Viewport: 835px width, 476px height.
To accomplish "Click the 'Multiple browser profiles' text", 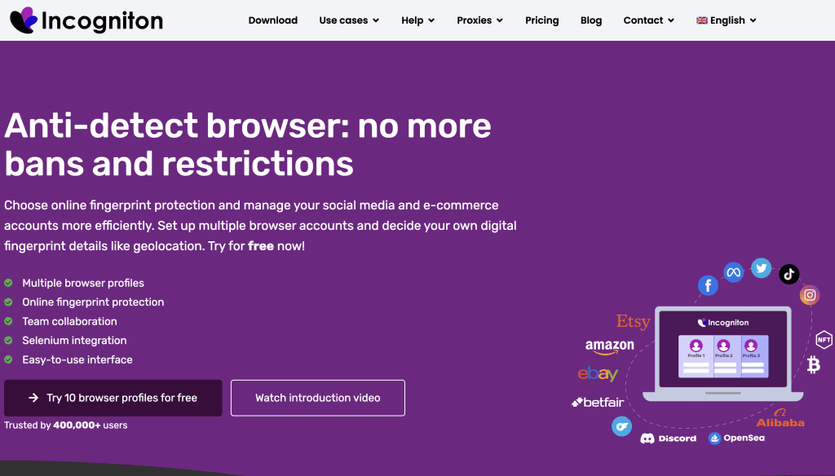I will pyautogui.click(x=83, y=283).
